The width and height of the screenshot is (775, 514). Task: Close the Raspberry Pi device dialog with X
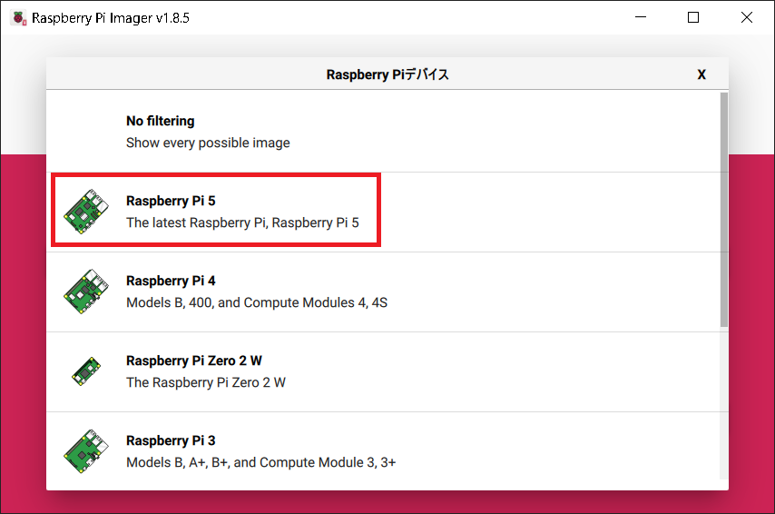[701, 74]
